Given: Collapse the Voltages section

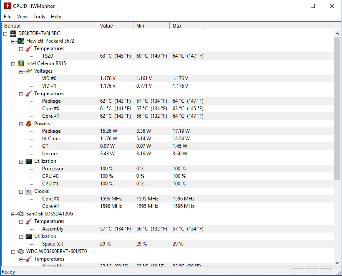Looking at the screenshot, I should pos(21,71).
